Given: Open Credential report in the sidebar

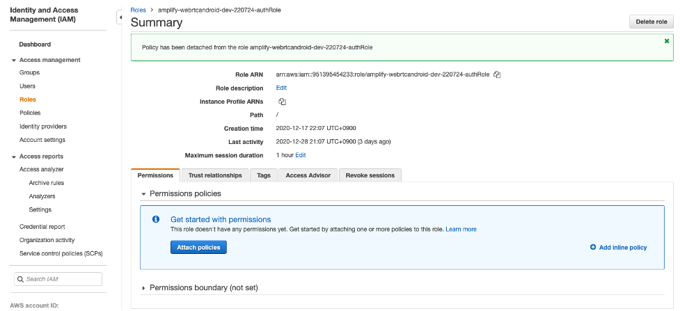Looking at the screenshot, I should (x=42, y=226).
